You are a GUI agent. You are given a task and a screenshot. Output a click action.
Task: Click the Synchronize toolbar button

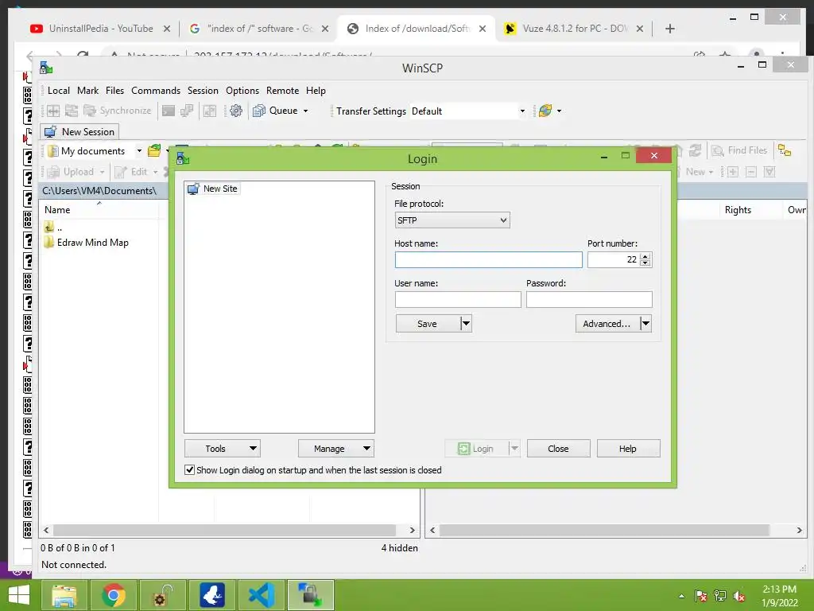click(118, 111)
